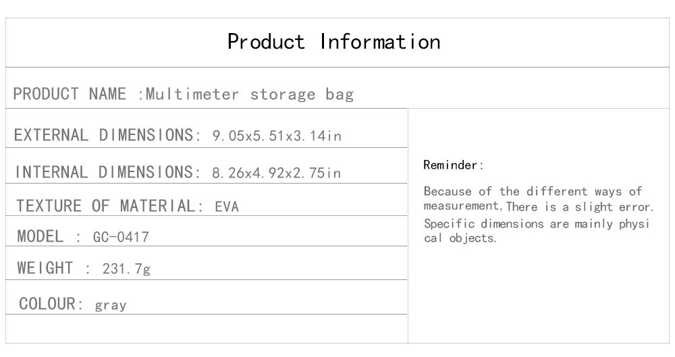Click the value 8.26x4.92x2.75in
This screenshot has width=675, height=357.
(277, 173)
